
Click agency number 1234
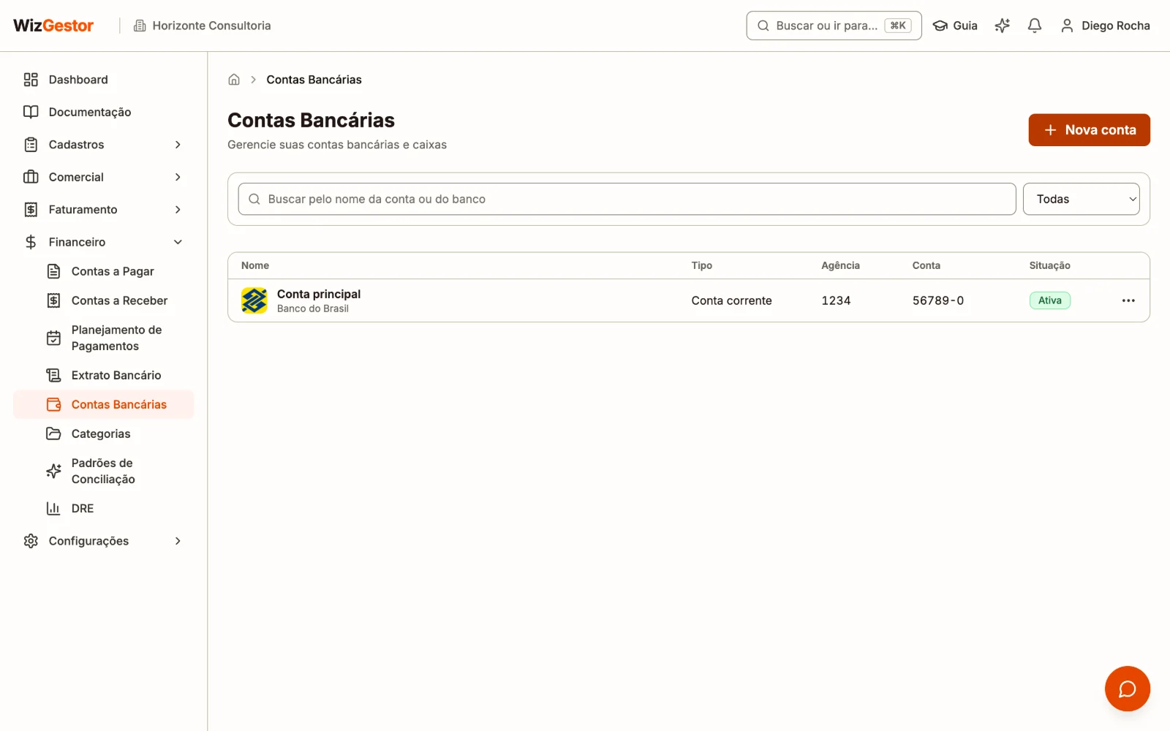tap(836, 300)
